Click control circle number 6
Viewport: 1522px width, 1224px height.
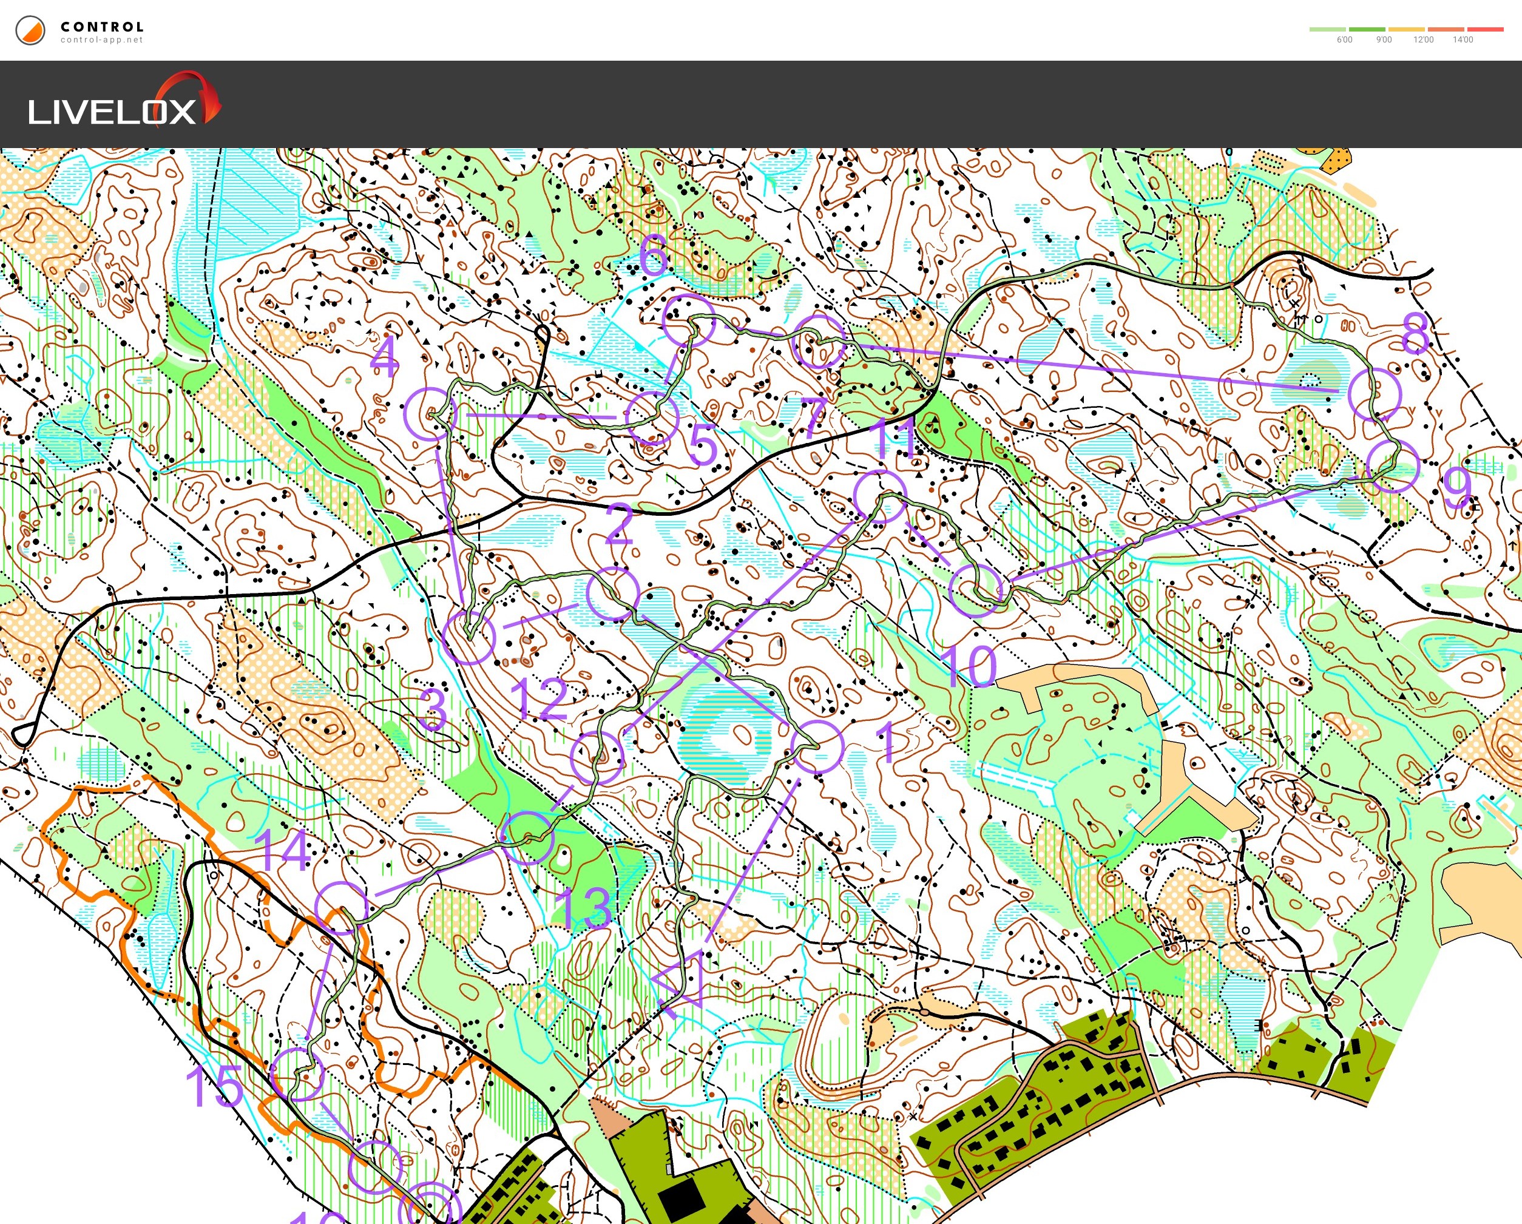pyautogui.click(x=689, y=320)
